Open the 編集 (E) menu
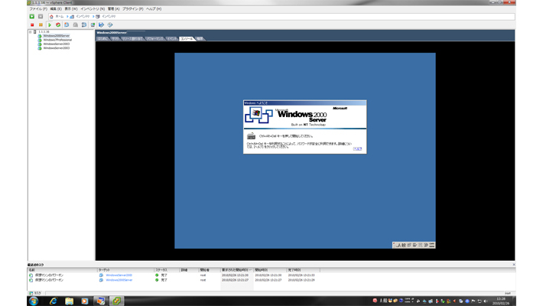Viewport: 543px width, 306px height. (56, 8)
